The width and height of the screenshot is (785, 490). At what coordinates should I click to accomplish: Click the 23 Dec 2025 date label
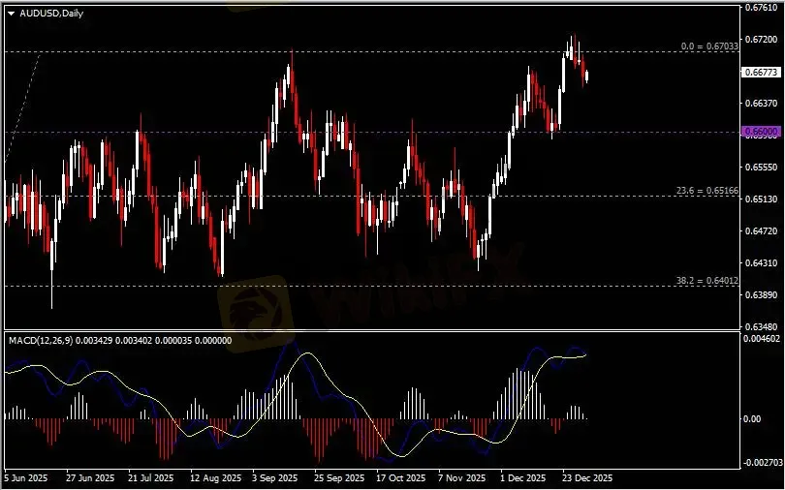588,478
